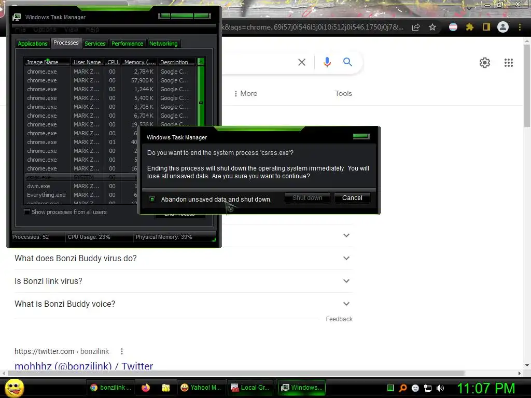Open the Google apps grid
The width and height of the screenshot is (531, 398).
click(x=509, y=63)
